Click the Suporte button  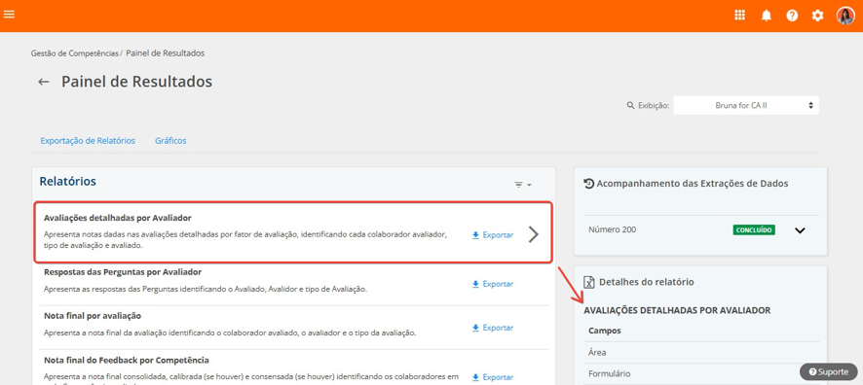(x=828, y=371)
